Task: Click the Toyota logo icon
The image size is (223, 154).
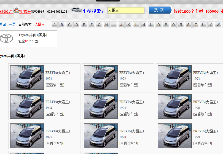Action: click(6, 38)
